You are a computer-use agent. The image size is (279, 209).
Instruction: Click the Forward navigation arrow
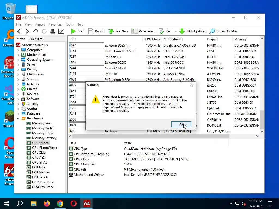point(27,31)
